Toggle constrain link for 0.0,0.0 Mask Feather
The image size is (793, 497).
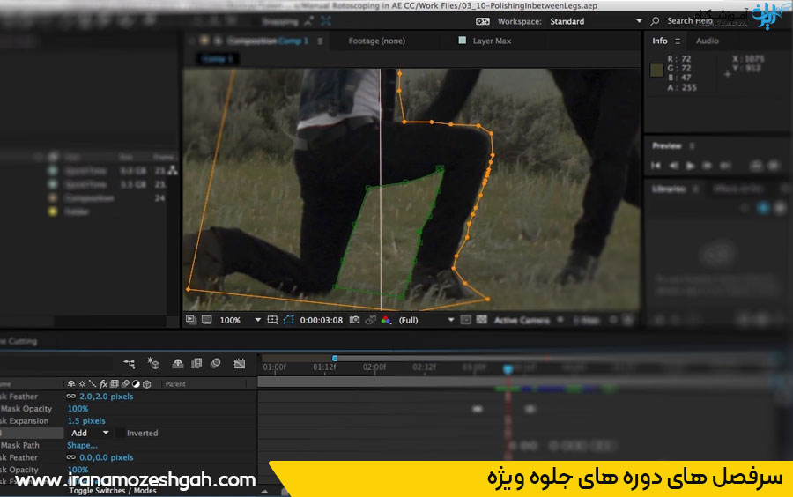71,457
